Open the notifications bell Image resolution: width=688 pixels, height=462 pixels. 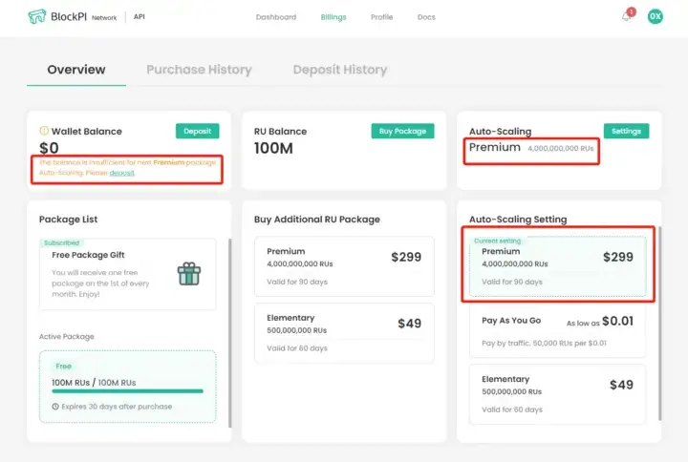627,16
